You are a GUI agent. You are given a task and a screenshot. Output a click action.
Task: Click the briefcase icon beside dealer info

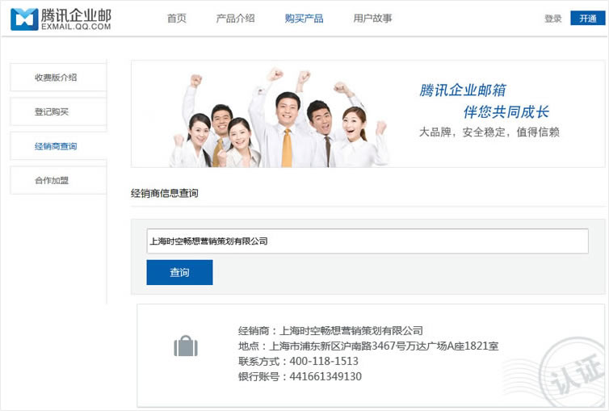(x=186, y=346)
